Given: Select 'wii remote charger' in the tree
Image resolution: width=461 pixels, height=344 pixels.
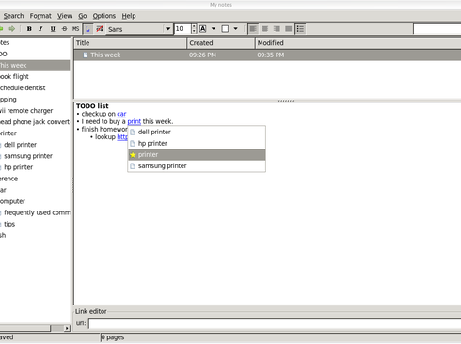Looking at the screenshot, I should coord(26,111).
